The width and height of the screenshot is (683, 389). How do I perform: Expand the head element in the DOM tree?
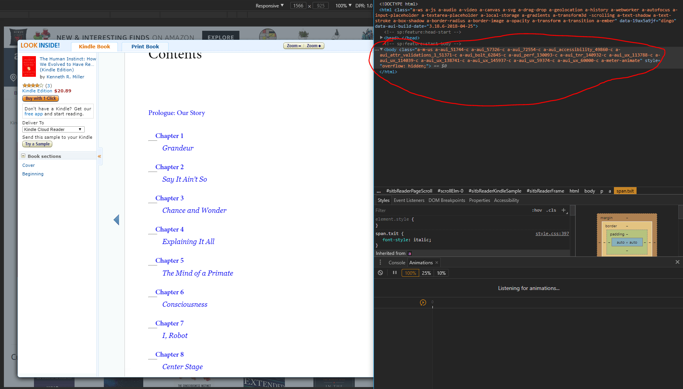pyautogui.click(x=381, y=38)
